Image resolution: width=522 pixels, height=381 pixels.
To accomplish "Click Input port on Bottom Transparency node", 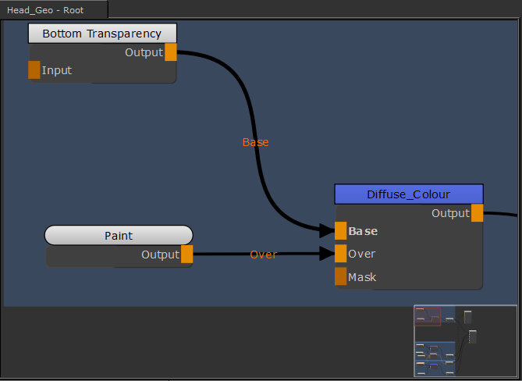I will point(34,70).
